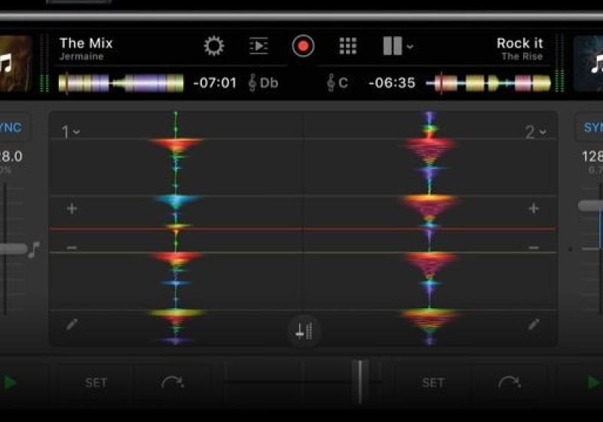This screenshot has width=603, height=422.
Task: Click the right deck loop arrow icon
Action: (510, 383)
